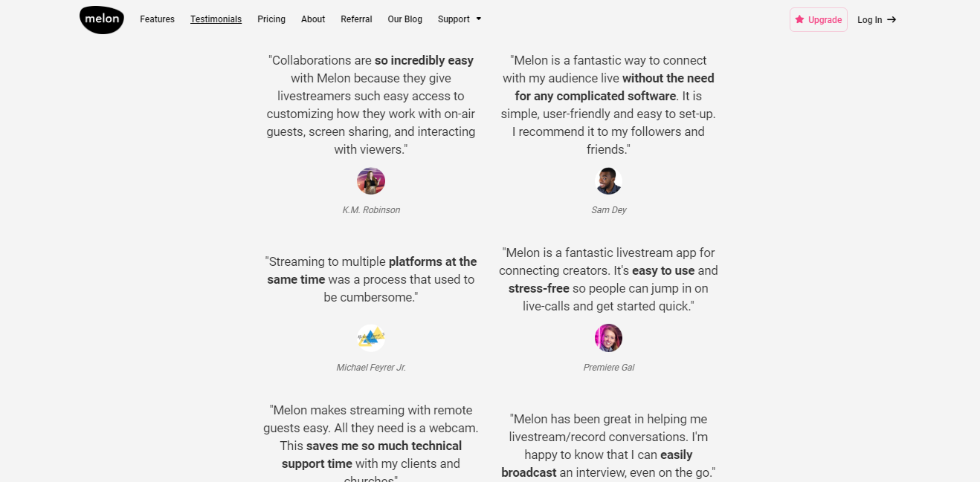Image resolution: width=980 pixels, height=482 pixels.
Task: Click K.M. Robinson's avatar picture
Action: point(371,181)
